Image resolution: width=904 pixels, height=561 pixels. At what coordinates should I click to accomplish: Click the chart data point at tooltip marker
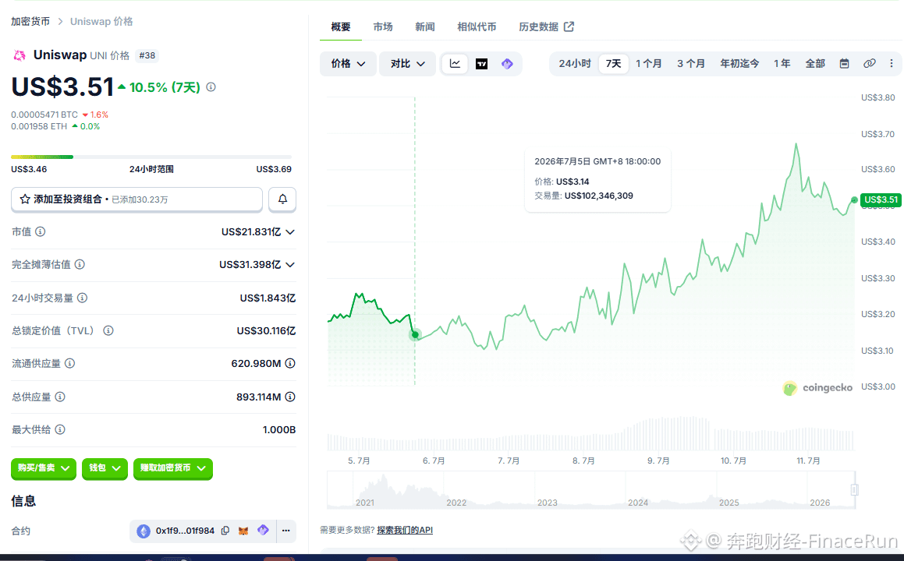coord(415,334)
